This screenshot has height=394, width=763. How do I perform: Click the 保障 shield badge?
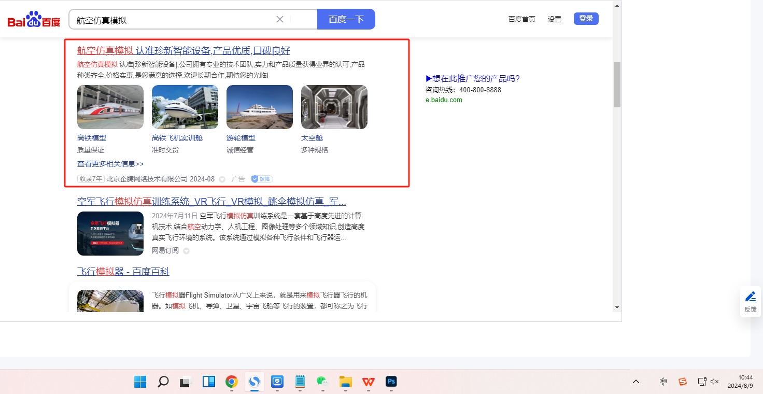coord(262,179)
